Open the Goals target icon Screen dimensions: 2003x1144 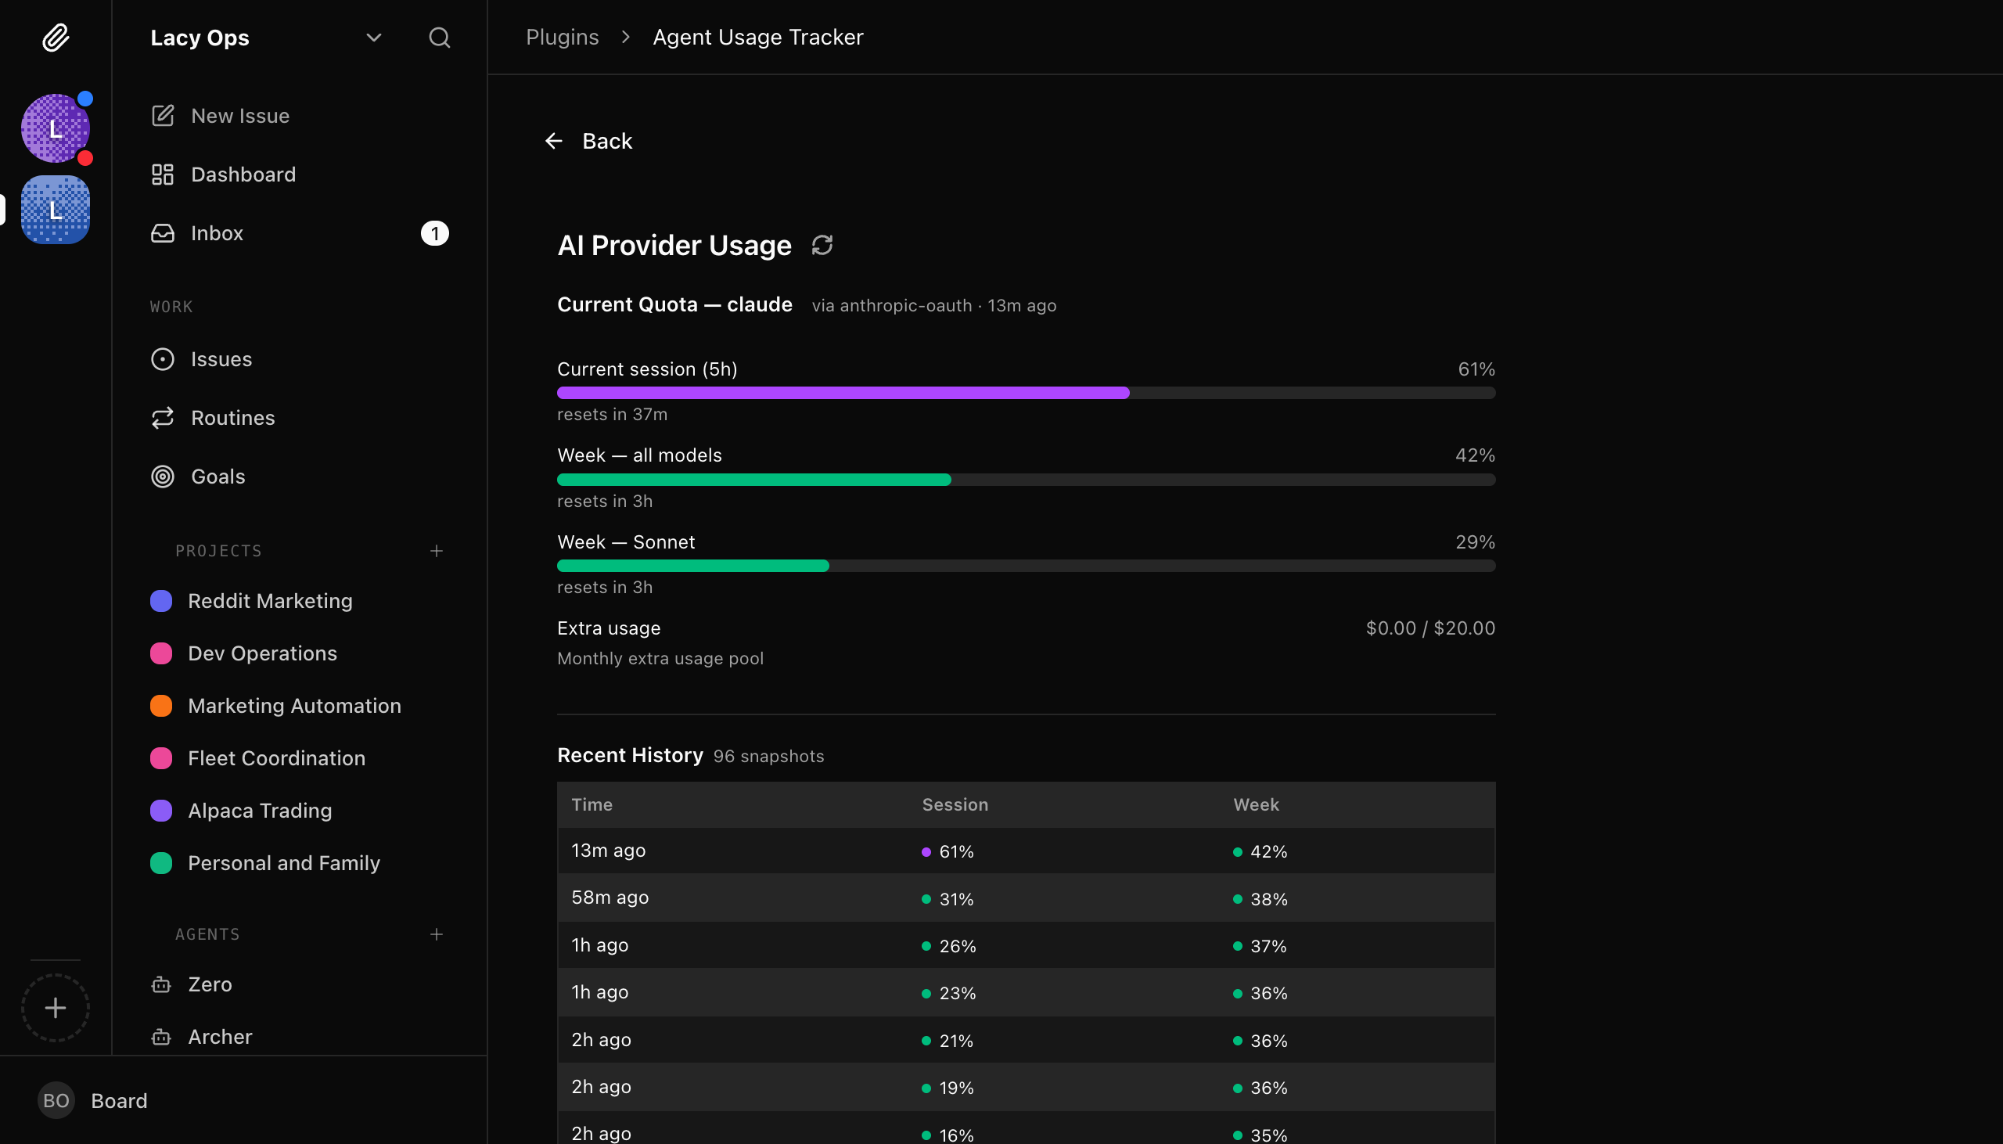(163, 476)
